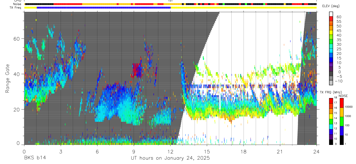This screenshot has height=164, width=356.
Task: Click x-axis tick label '18'
Action: [x=244, y=152]
